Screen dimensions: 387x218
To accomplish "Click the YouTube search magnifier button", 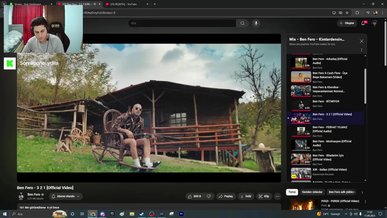I will coord(242,23).
